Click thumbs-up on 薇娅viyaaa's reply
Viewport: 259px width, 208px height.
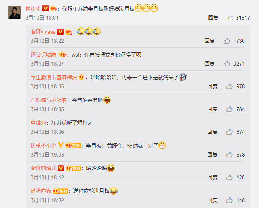pos(227,41)
